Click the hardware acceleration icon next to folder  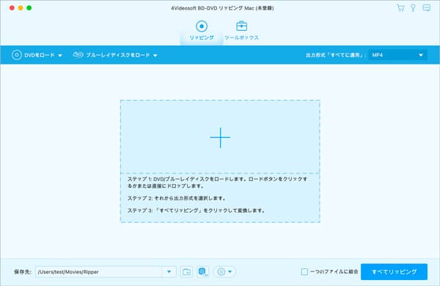pyautogui.click(x=202, y=271)
